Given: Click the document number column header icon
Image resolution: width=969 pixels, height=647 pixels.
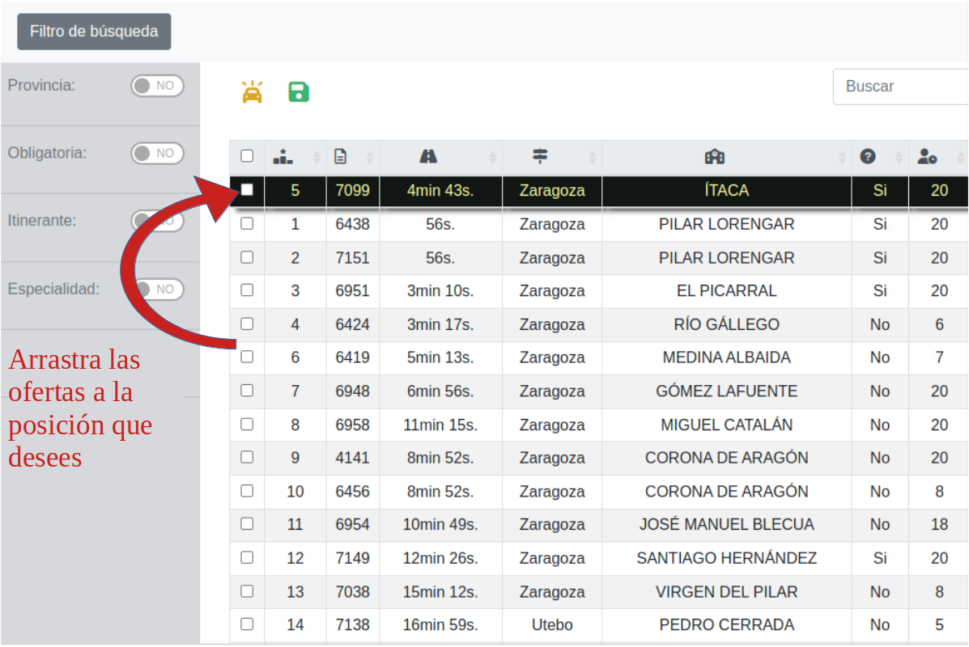Looking at the screenshot, I should point(341,157).
